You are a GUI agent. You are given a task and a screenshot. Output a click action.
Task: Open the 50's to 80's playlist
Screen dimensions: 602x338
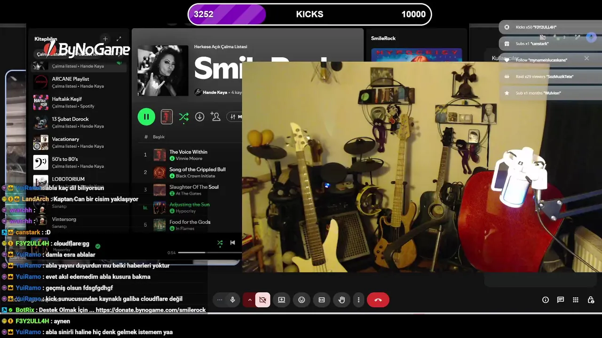[79, 162]
